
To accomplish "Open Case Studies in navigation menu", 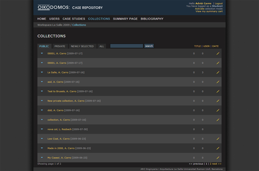I will pyautogui.click(x=74, y=19).
